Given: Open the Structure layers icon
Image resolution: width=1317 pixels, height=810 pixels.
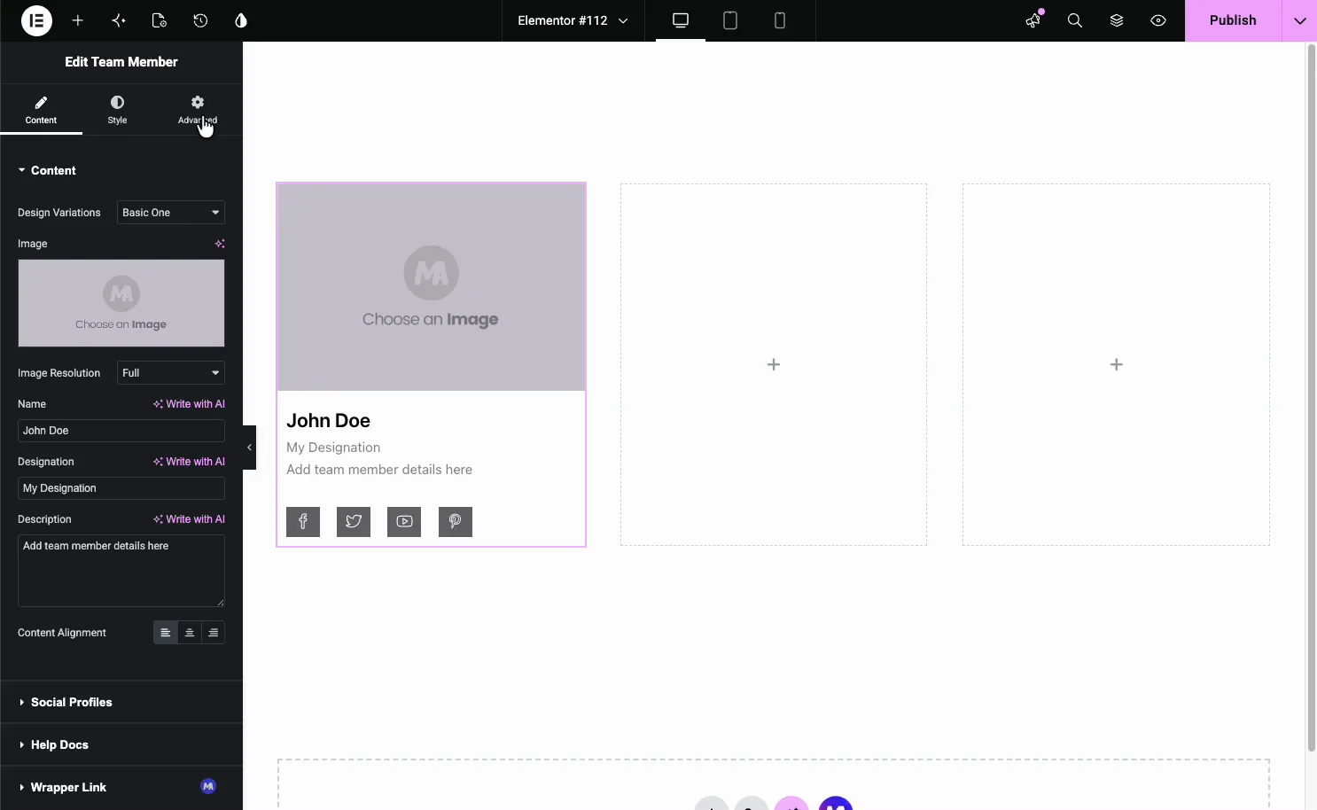Looking at the screenshot, I should pyautogui.click(x=1117, y=20).
